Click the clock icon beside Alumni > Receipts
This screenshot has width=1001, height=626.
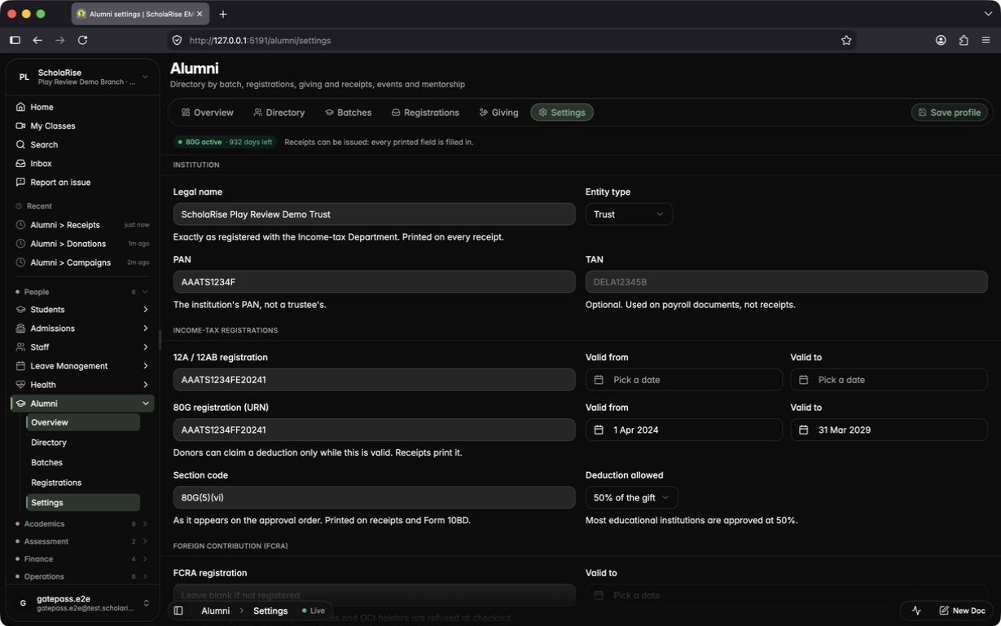coord(20,225)
